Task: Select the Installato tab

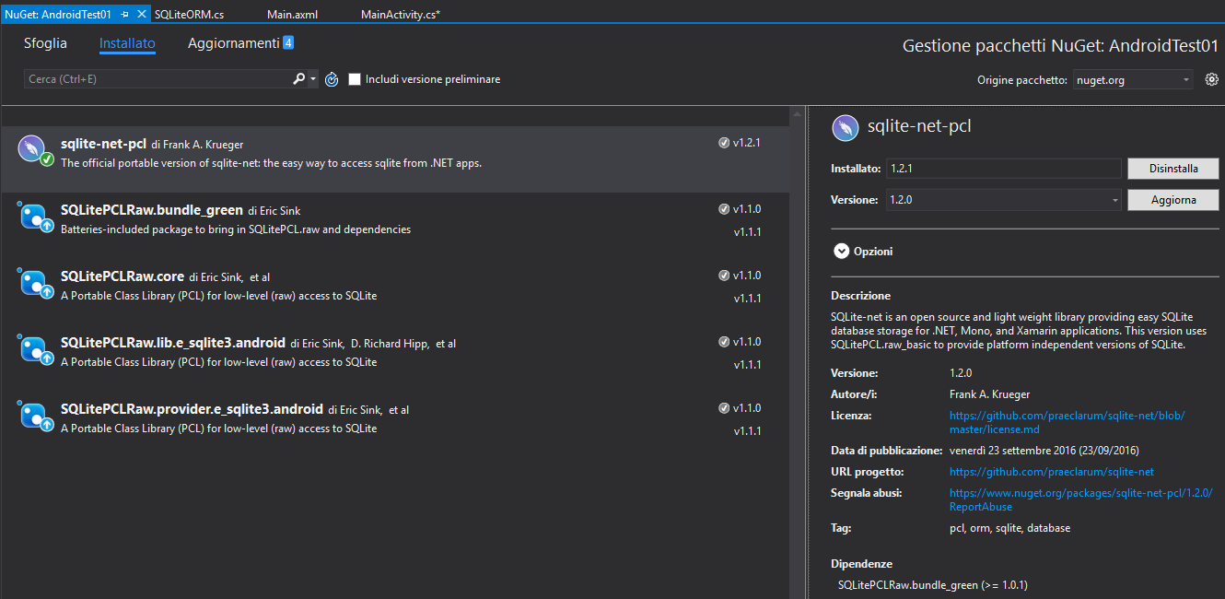Action: (127, 43)
